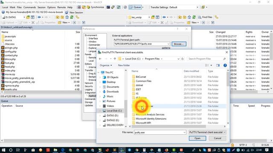Click the New Session tab

tap(74, 12)
